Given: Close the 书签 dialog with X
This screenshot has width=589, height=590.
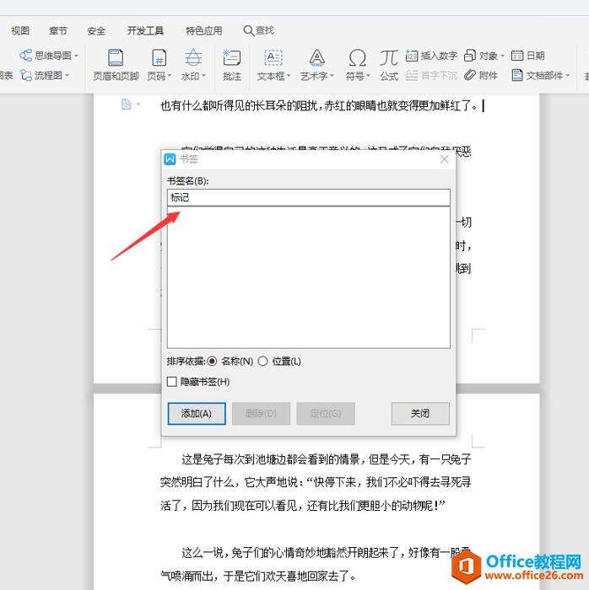Looking at the screenshot, I should (x=445, y=159).
